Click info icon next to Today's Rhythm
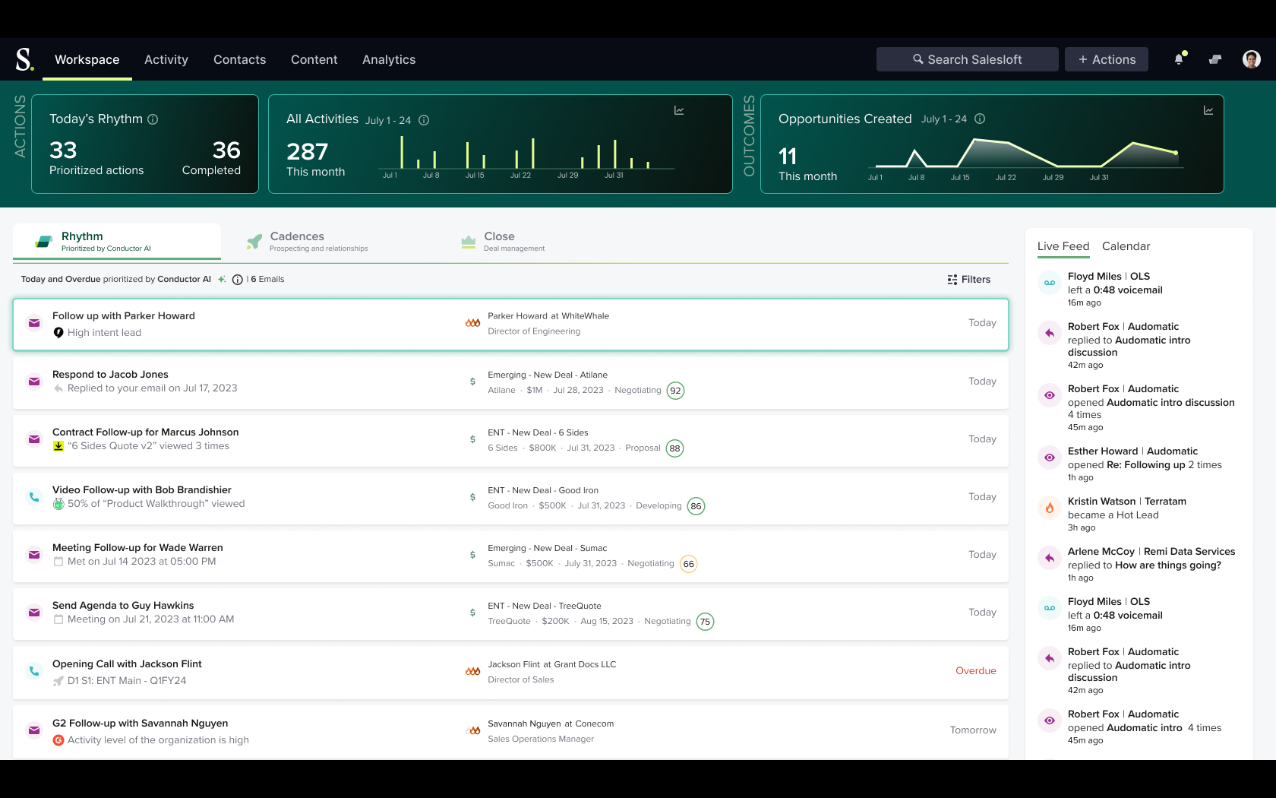Screen dimensions: 1276x798 pyautogui.click(x=153, y=119)
